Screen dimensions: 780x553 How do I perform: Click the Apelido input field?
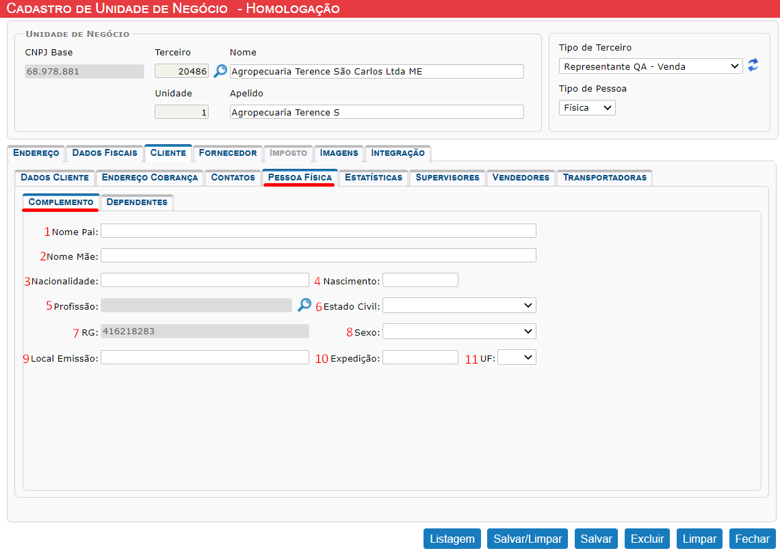[376, 112]
